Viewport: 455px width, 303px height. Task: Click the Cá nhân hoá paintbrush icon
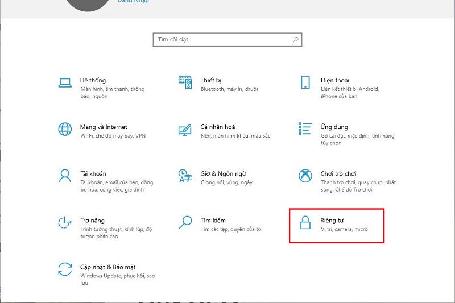pyautogui.click(x=185, y=130)
